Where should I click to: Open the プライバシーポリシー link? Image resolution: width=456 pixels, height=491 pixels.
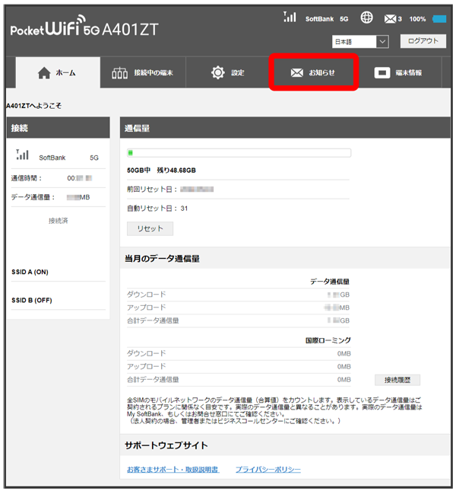[x=268, y=470]
